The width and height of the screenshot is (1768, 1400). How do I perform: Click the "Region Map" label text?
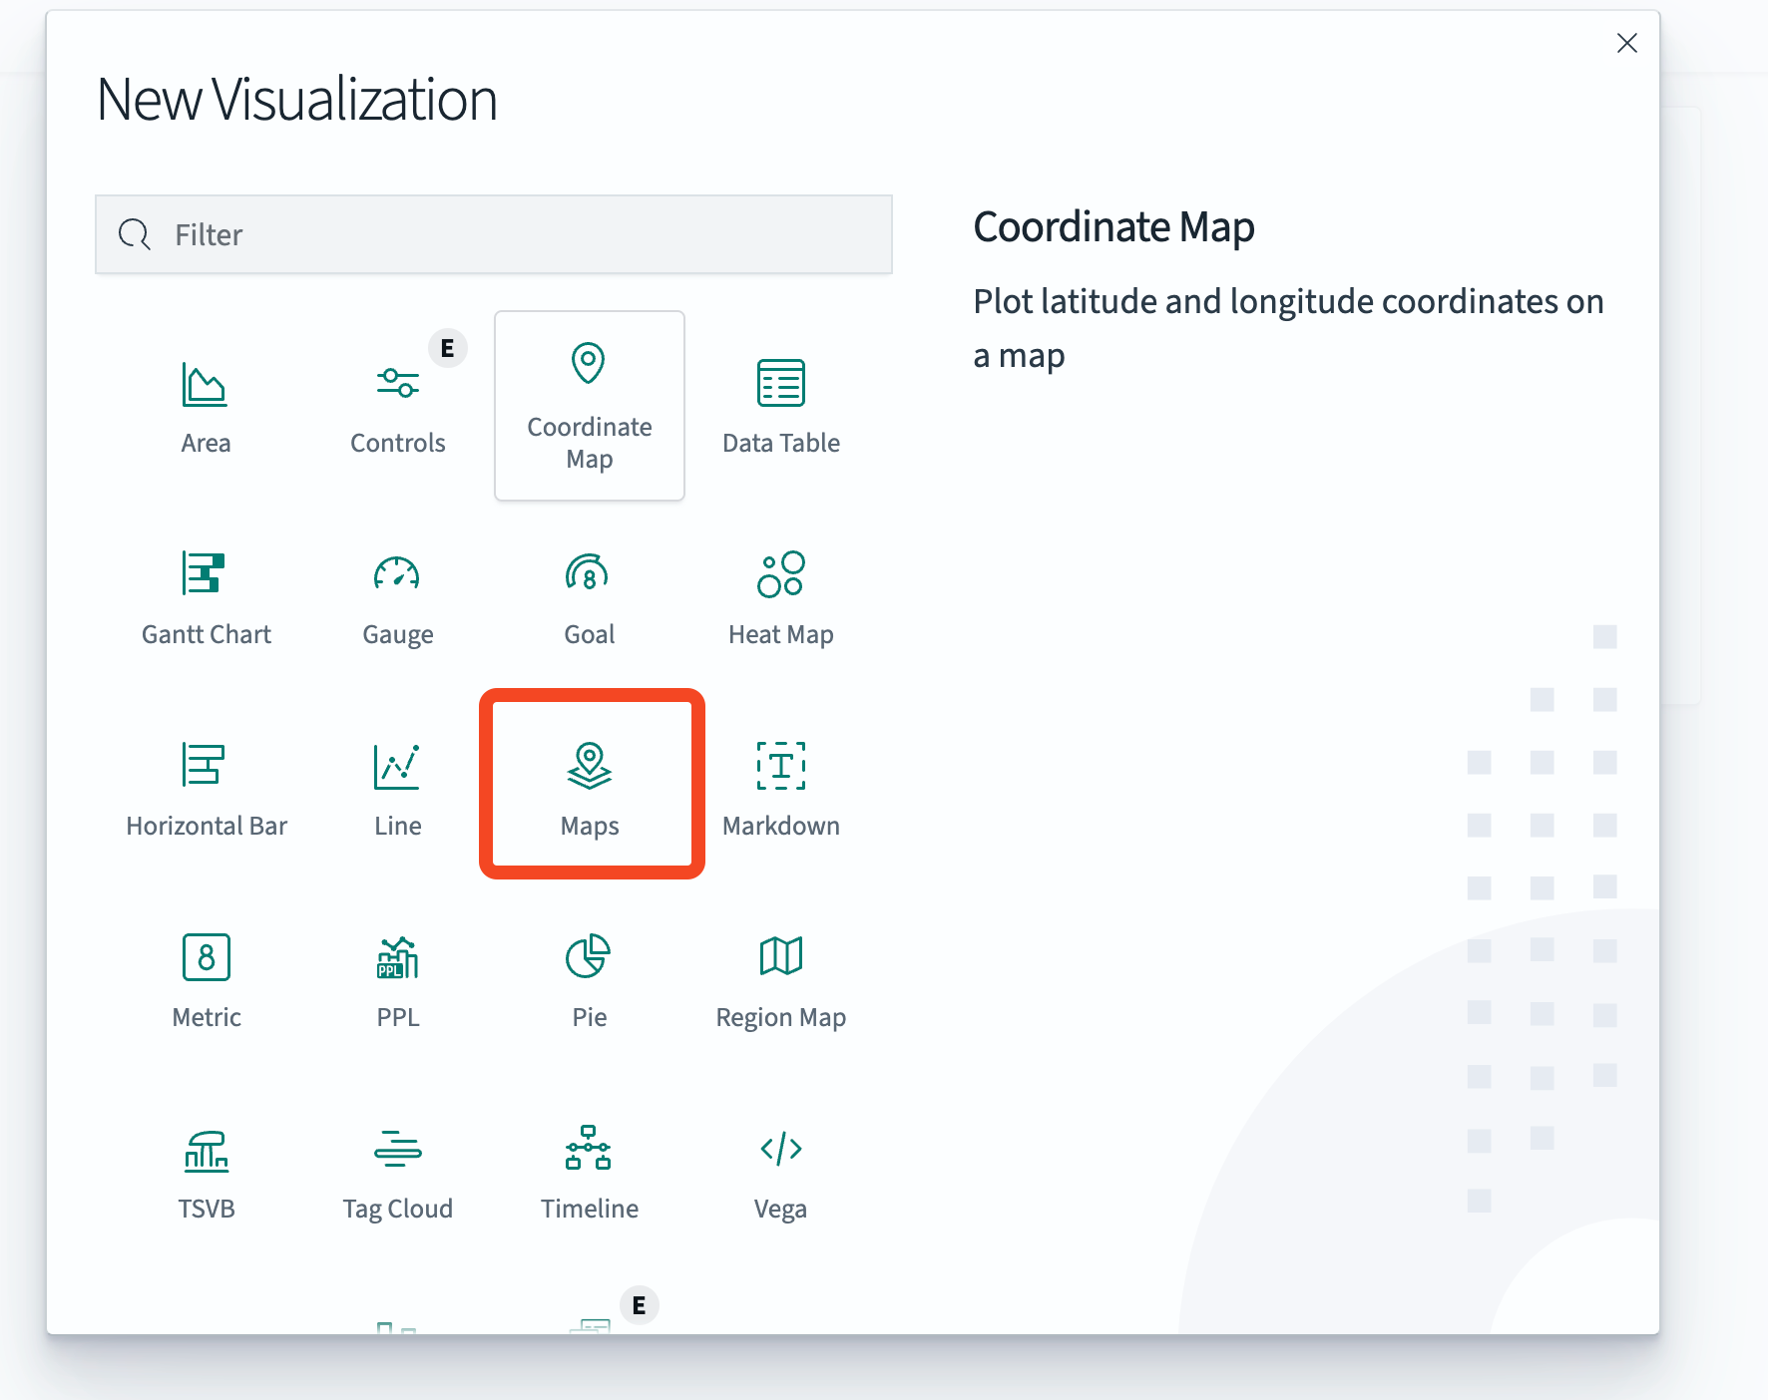(x=780, y=1017)
